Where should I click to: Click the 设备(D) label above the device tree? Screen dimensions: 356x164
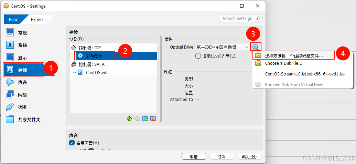[x=76, y=39]
